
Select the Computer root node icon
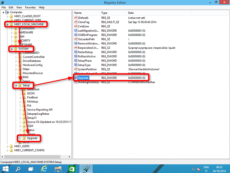[7, 12]
